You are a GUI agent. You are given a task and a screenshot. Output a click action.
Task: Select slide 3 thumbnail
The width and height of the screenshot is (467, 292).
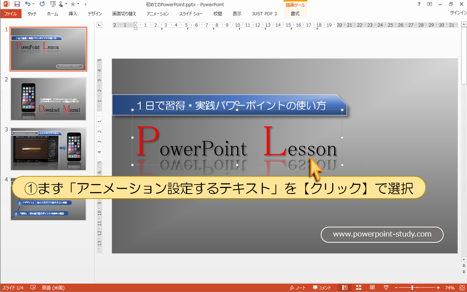(x=49, y=149)
